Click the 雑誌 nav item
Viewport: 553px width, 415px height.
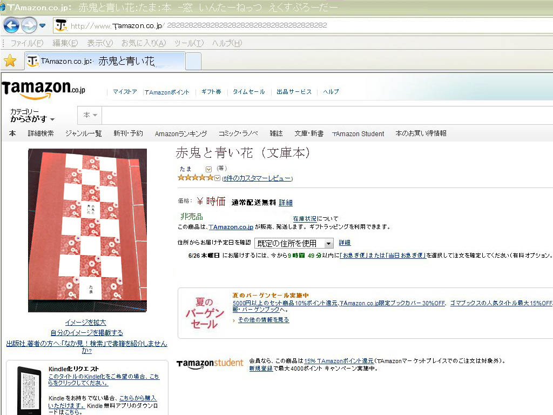pyautogui.click(x=276, y=133)
